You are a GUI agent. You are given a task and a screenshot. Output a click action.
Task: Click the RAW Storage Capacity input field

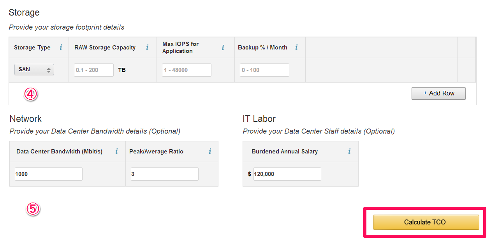(x=93, y=70)
